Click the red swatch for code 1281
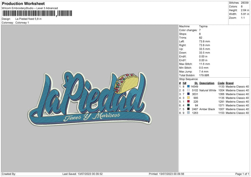 click(x=188, y=101)
